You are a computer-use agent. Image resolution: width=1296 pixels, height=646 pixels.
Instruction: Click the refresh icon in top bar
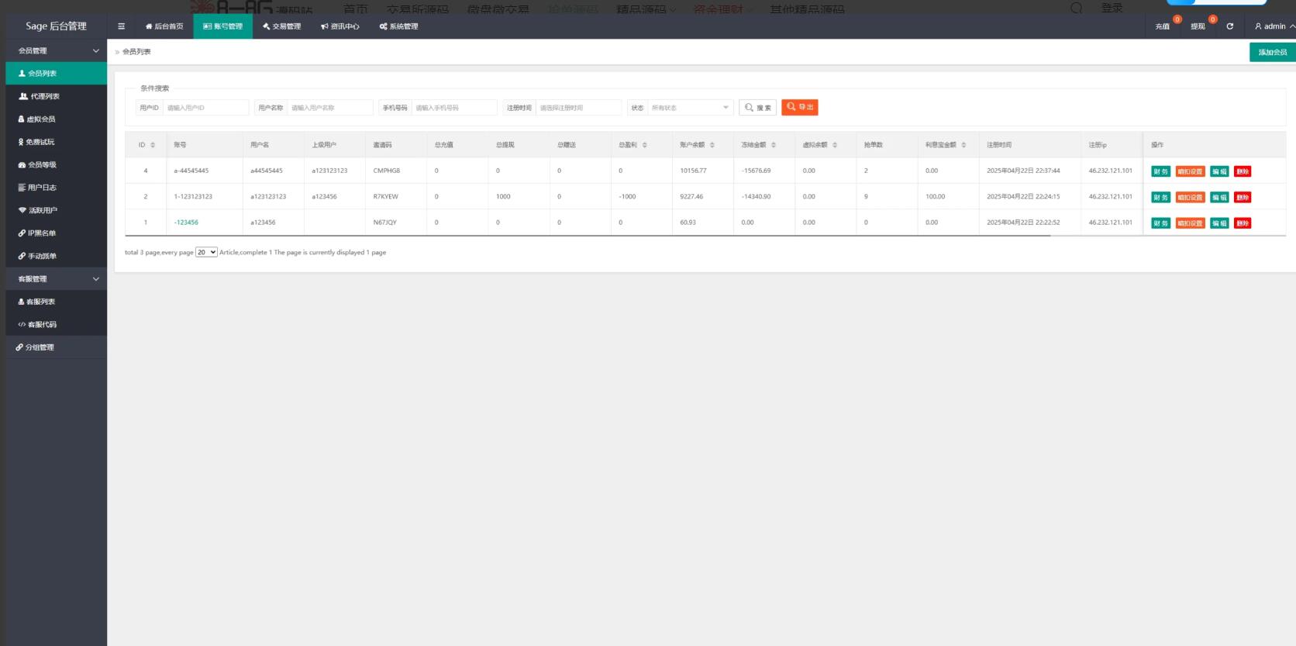(x=1229, y=26)
